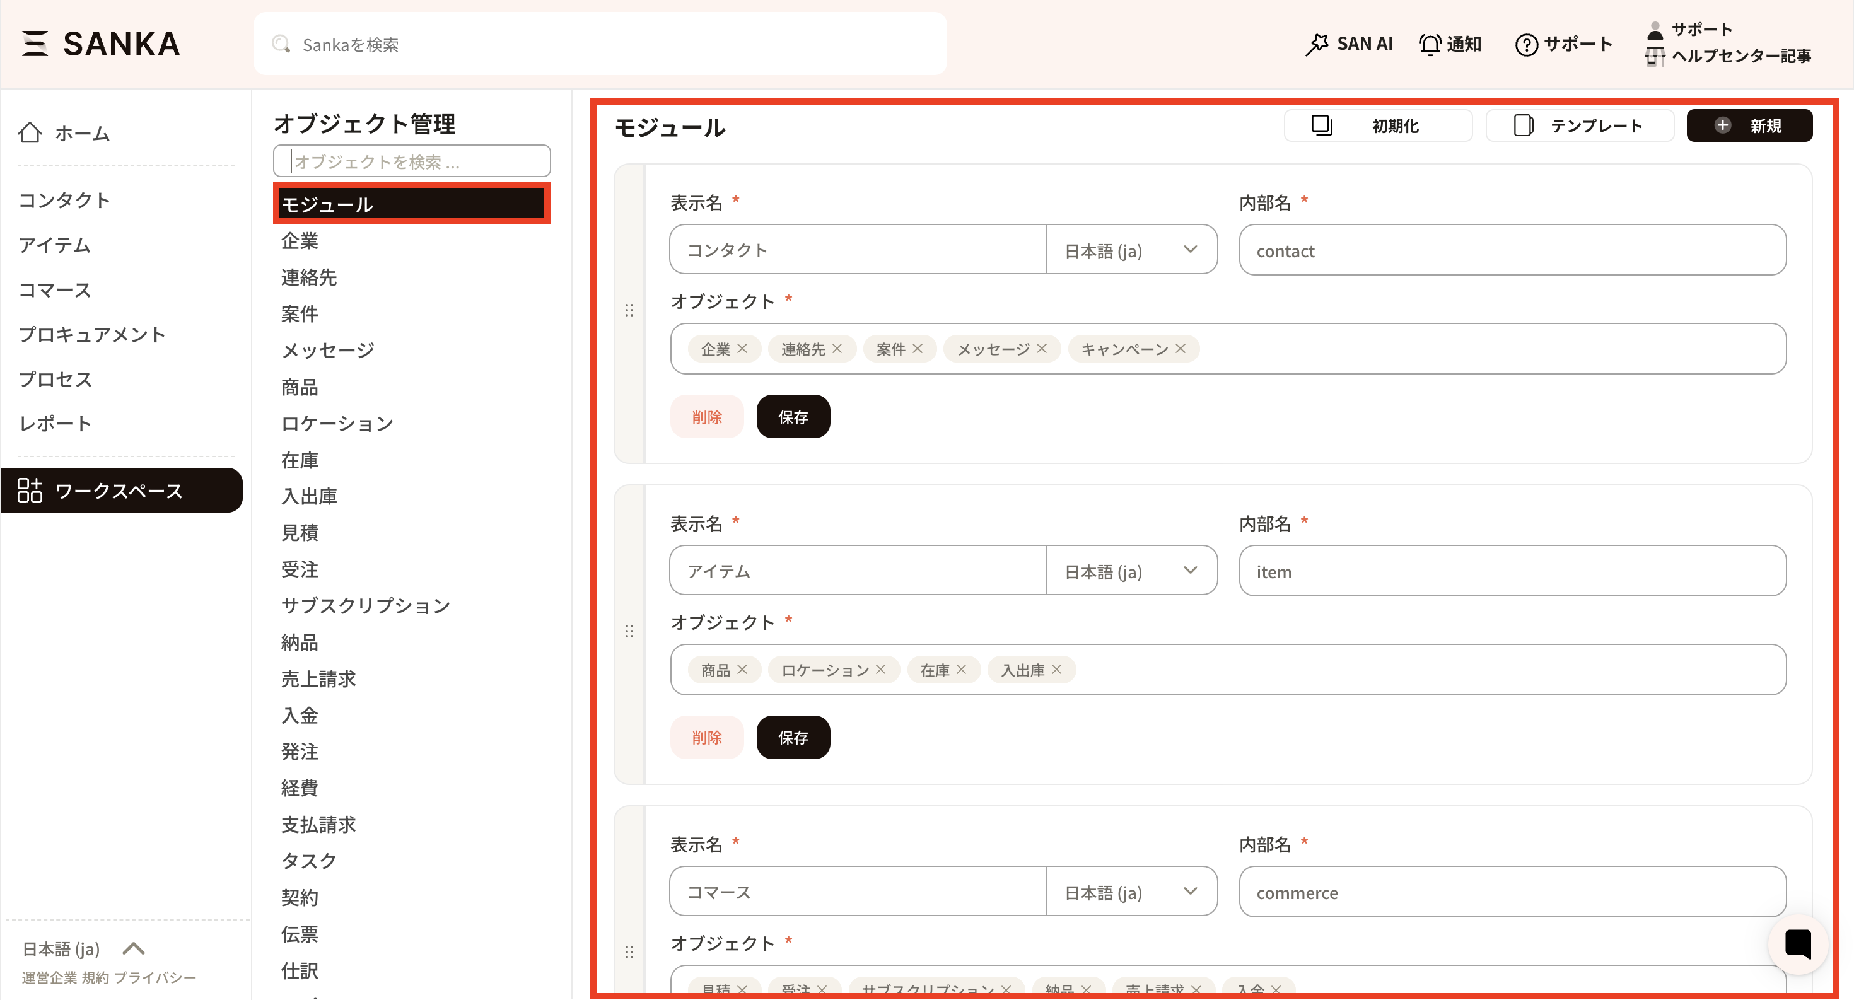
Task: Grab the drag handle of the コンタクト module
Action: point(629,310)
